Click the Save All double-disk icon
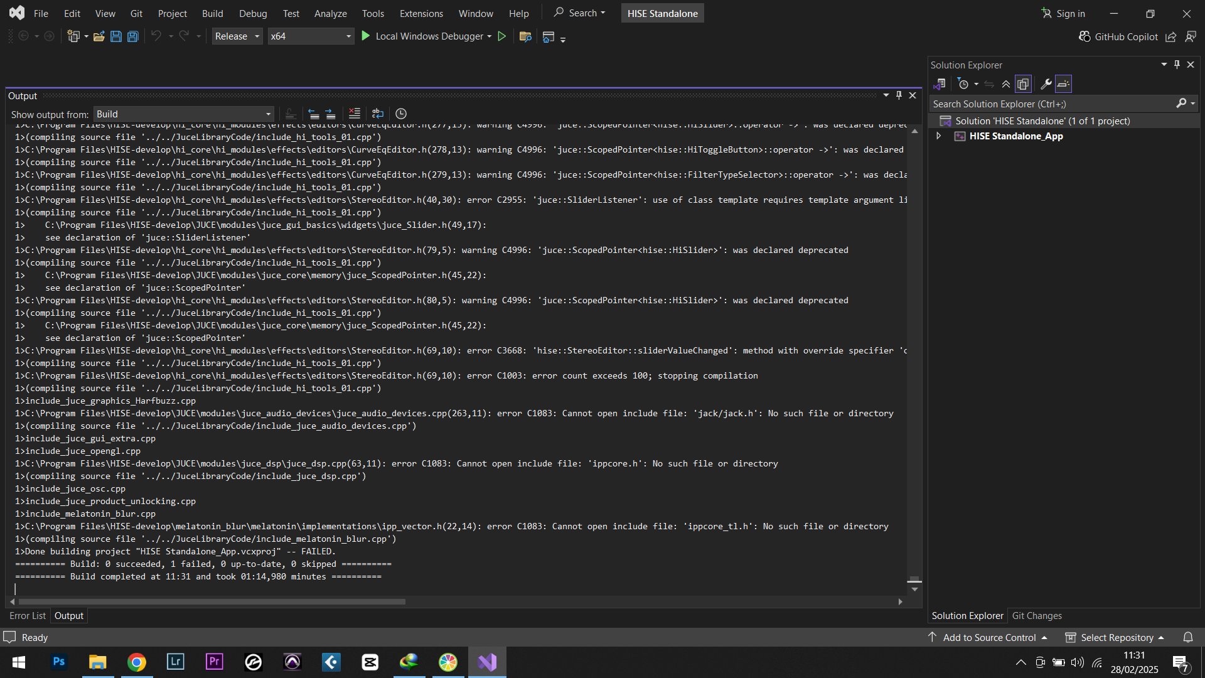1205x678 pixels. pos(132,36)
